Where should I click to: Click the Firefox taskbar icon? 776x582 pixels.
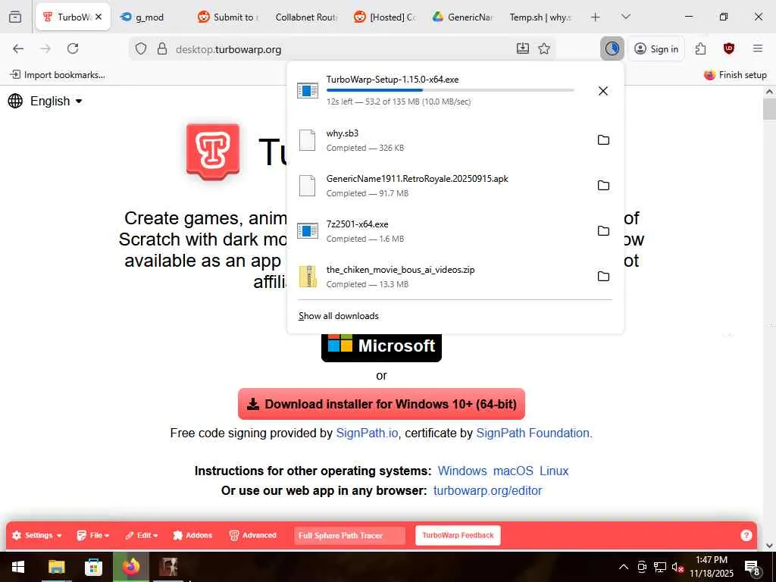[130, 567]
